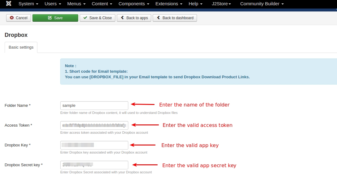This screenshot has width=337, height=191.
Task: Open the Components dropdown
Action: click(134, 4)
